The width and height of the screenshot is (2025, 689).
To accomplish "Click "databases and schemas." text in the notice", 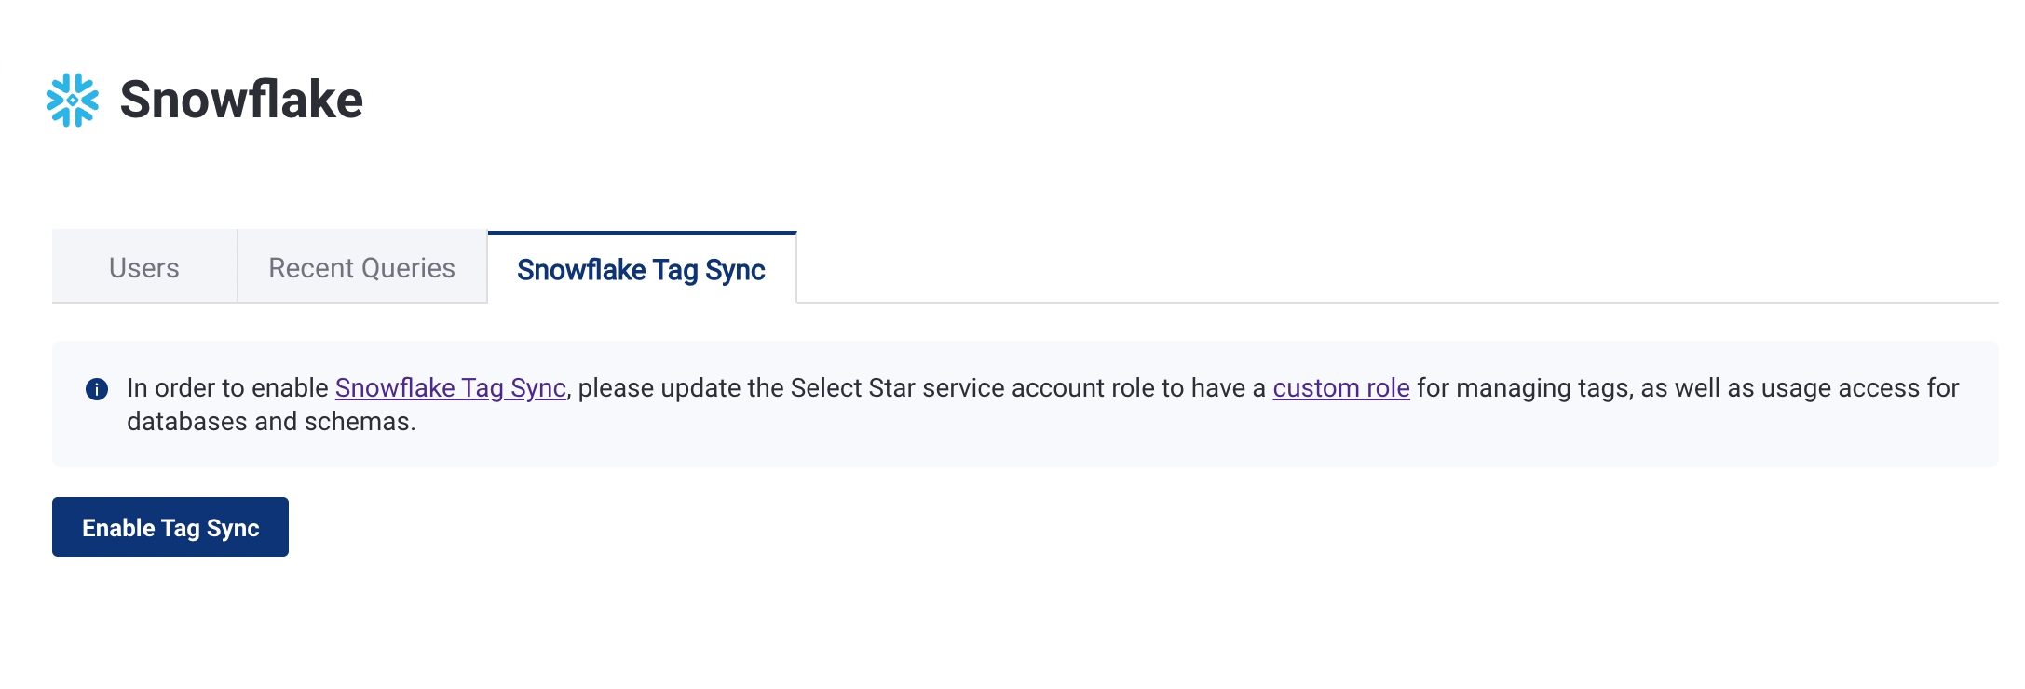I will point(271,422).
